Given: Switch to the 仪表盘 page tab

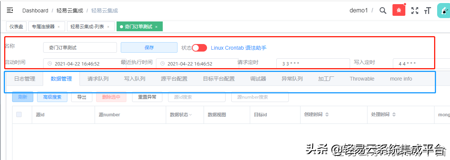Looking at the screenshot, I should (x=16, y=27).
